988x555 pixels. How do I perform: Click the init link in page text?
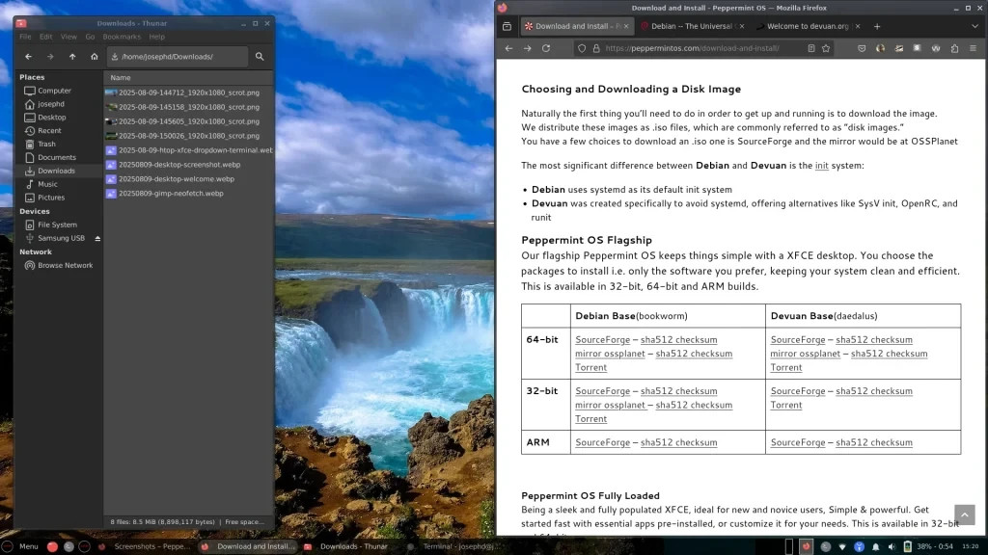pyautogui.click(x=822, y=166)
